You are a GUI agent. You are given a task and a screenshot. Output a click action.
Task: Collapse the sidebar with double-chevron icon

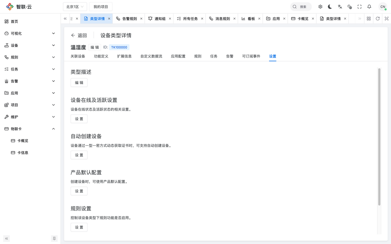(x=7, y=239)
